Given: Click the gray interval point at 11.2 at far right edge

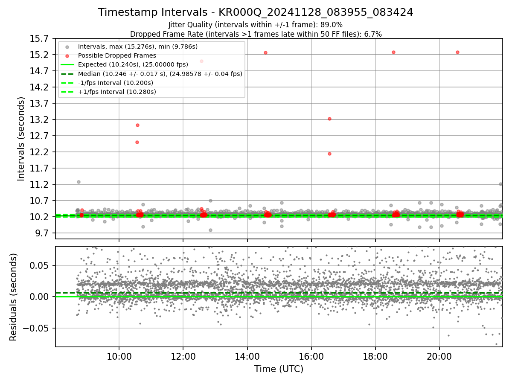Looking at the screenshot, I should [x=500, y=184].
